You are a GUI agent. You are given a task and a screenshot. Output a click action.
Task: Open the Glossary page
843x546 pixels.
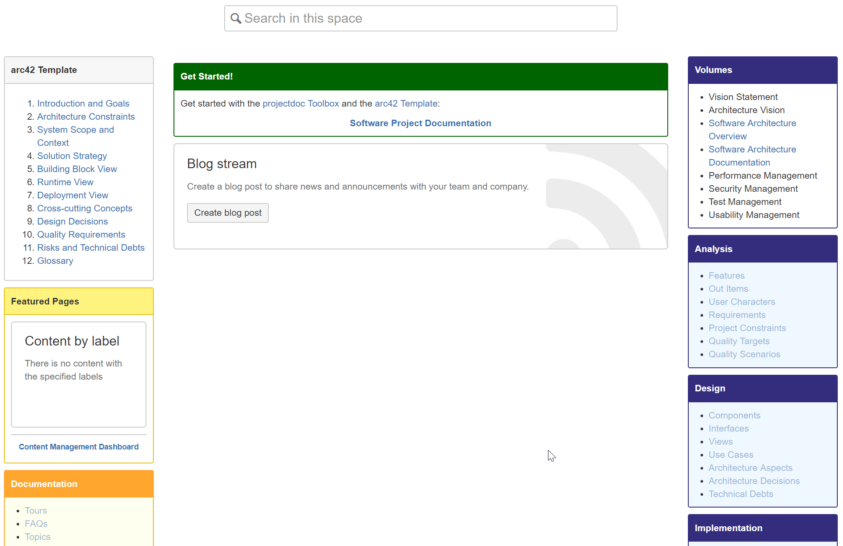pos(55,261)
